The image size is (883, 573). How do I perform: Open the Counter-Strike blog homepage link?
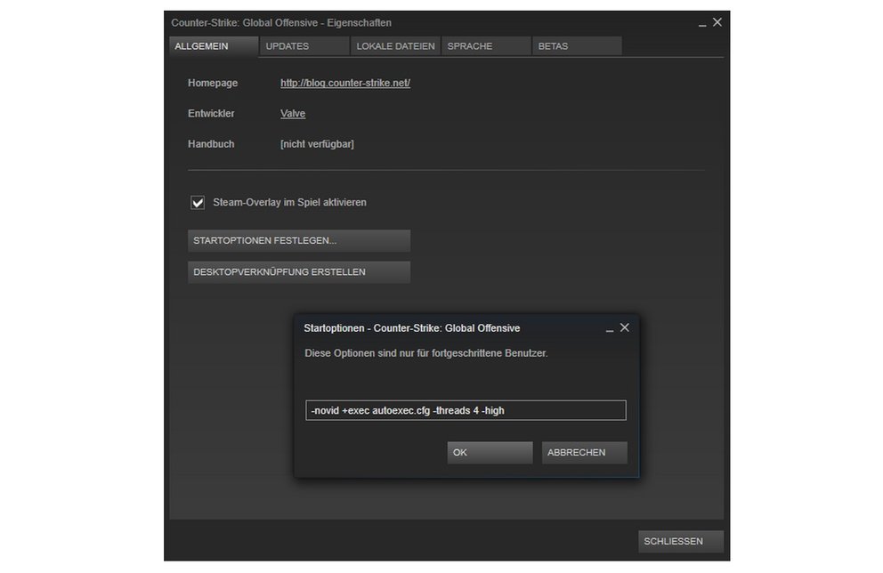click(345, 82)
